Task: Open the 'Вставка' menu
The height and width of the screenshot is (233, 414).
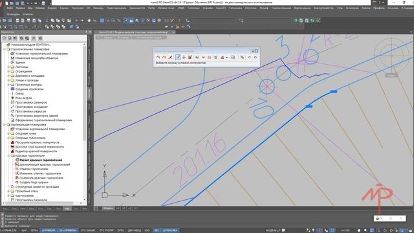Action: [40, 8]
